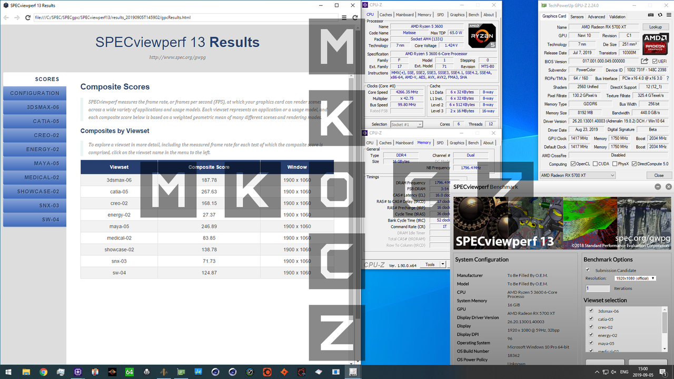Click the viewset selection list scrollbar
This screenshot has width=674, height=379.
click(x=665, y=329)
